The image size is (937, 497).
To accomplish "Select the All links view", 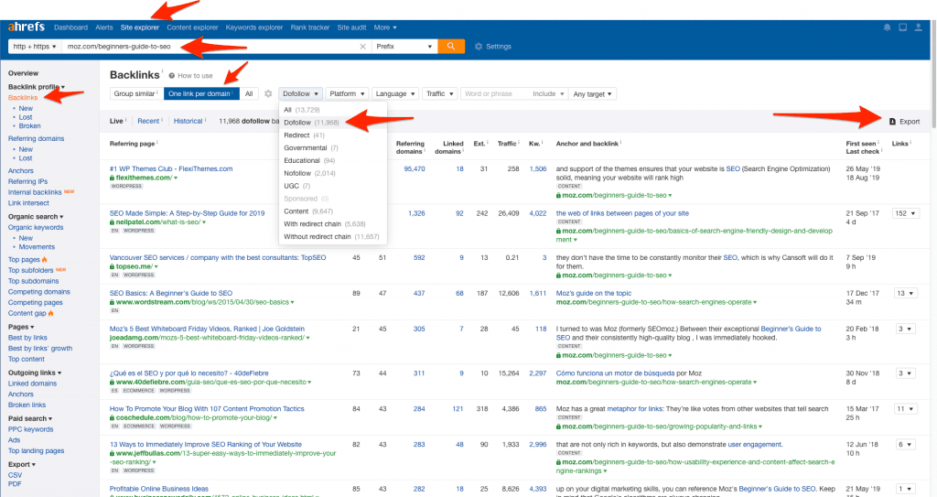I will coord(249,94).
